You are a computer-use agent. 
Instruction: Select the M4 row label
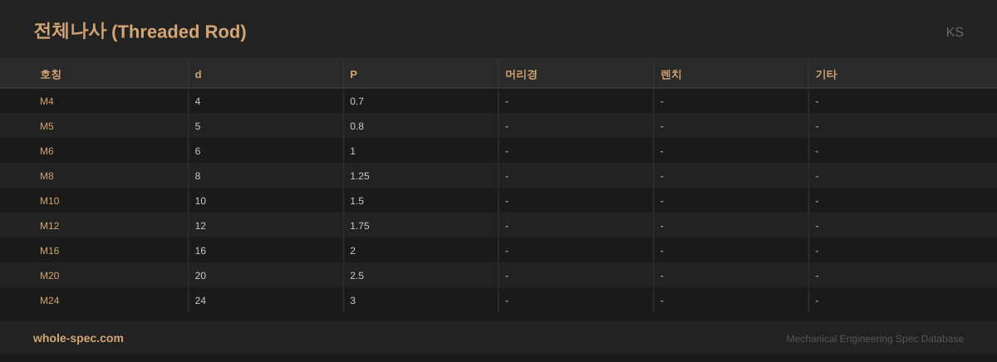point(47,101)
